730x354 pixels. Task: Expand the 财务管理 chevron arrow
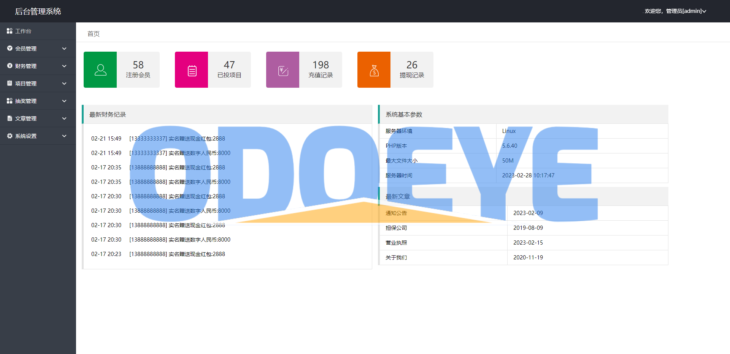(x=64, y=66)
